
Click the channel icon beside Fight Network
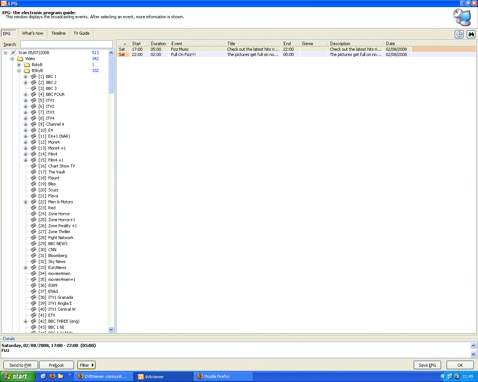(x=34, y=238)
